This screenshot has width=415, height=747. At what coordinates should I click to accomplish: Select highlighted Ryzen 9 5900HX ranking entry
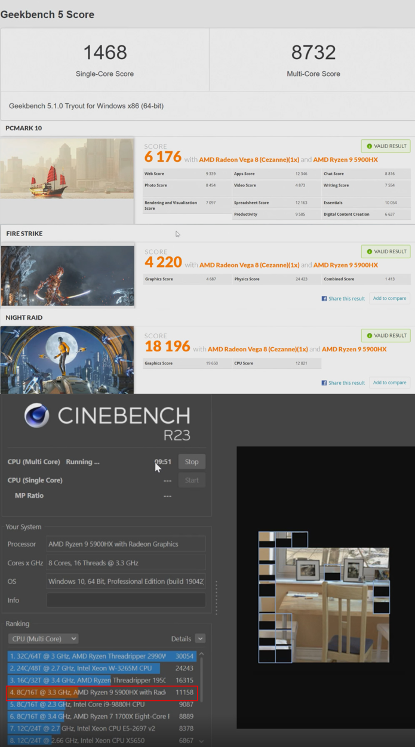pos(103,693)
